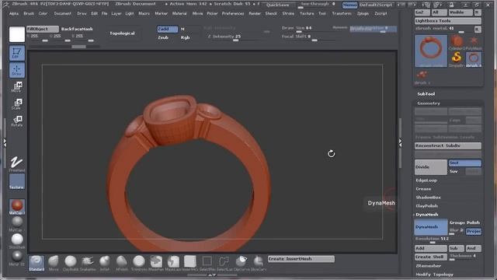Expand the ZRemesher subsection

(x=428, y=266)
